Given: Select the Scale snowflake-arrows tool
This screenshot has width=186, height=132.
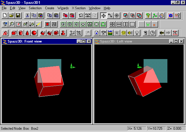Looking at the screenshot, I should pyautogui.click(x=117, y=15).
